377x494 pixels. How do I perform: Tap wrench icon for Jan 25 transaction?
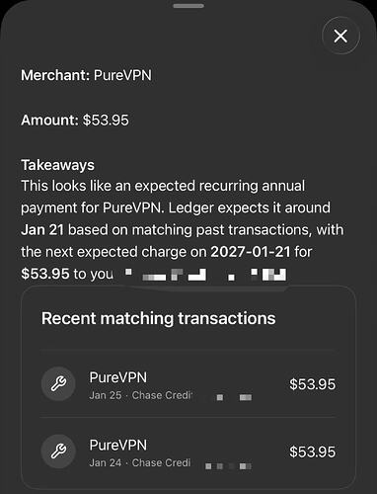[58, 383]
